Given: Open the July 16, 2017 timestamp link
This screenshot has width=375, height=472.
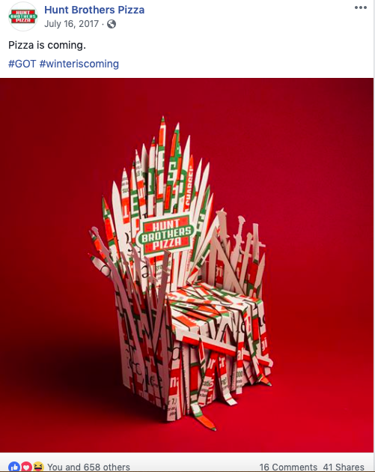Looking at the screenshot, I should point(72,24).
